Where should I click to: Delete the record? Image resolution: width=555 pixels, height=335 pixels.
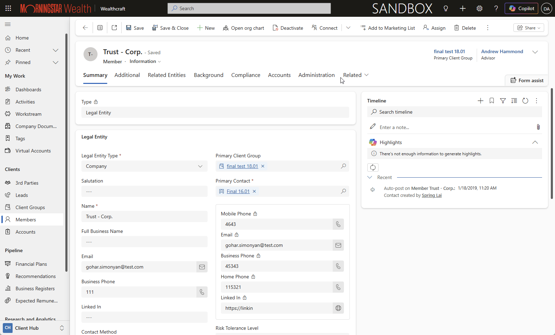click(465, 28)
